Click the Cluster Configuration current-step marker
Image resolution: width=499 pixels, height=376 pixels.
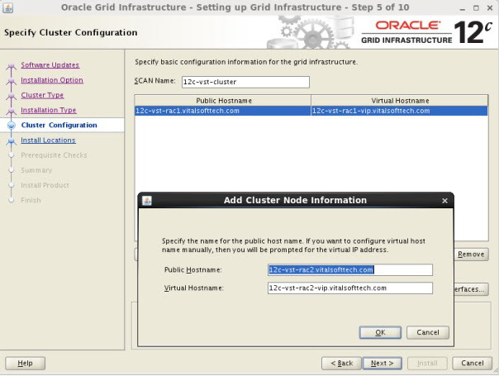12,125
